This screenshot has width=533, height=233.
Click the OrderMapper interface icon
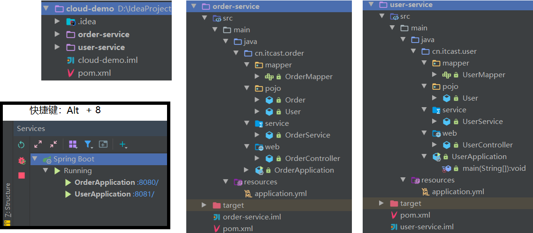[269, 77]
